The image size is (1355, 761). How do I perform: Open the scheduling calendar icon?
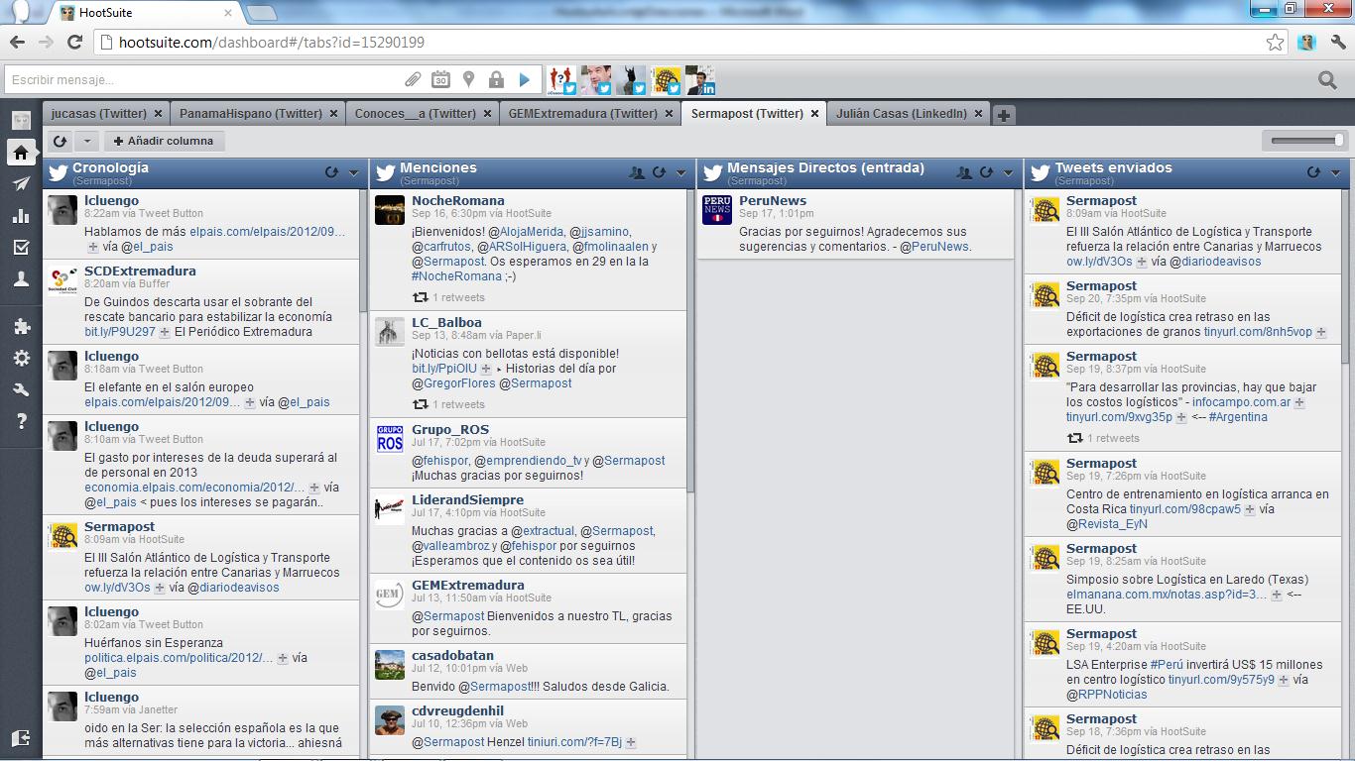point(440,80)
